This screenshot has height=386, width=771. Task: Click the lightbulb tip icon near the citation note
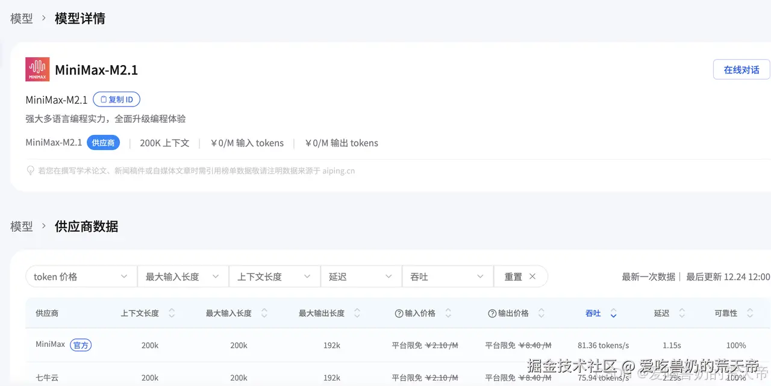30,170
